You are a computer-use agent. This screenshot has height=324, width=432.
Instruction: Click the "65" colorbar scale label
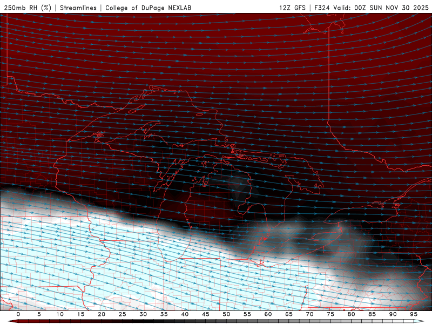[x=289, y=314]
